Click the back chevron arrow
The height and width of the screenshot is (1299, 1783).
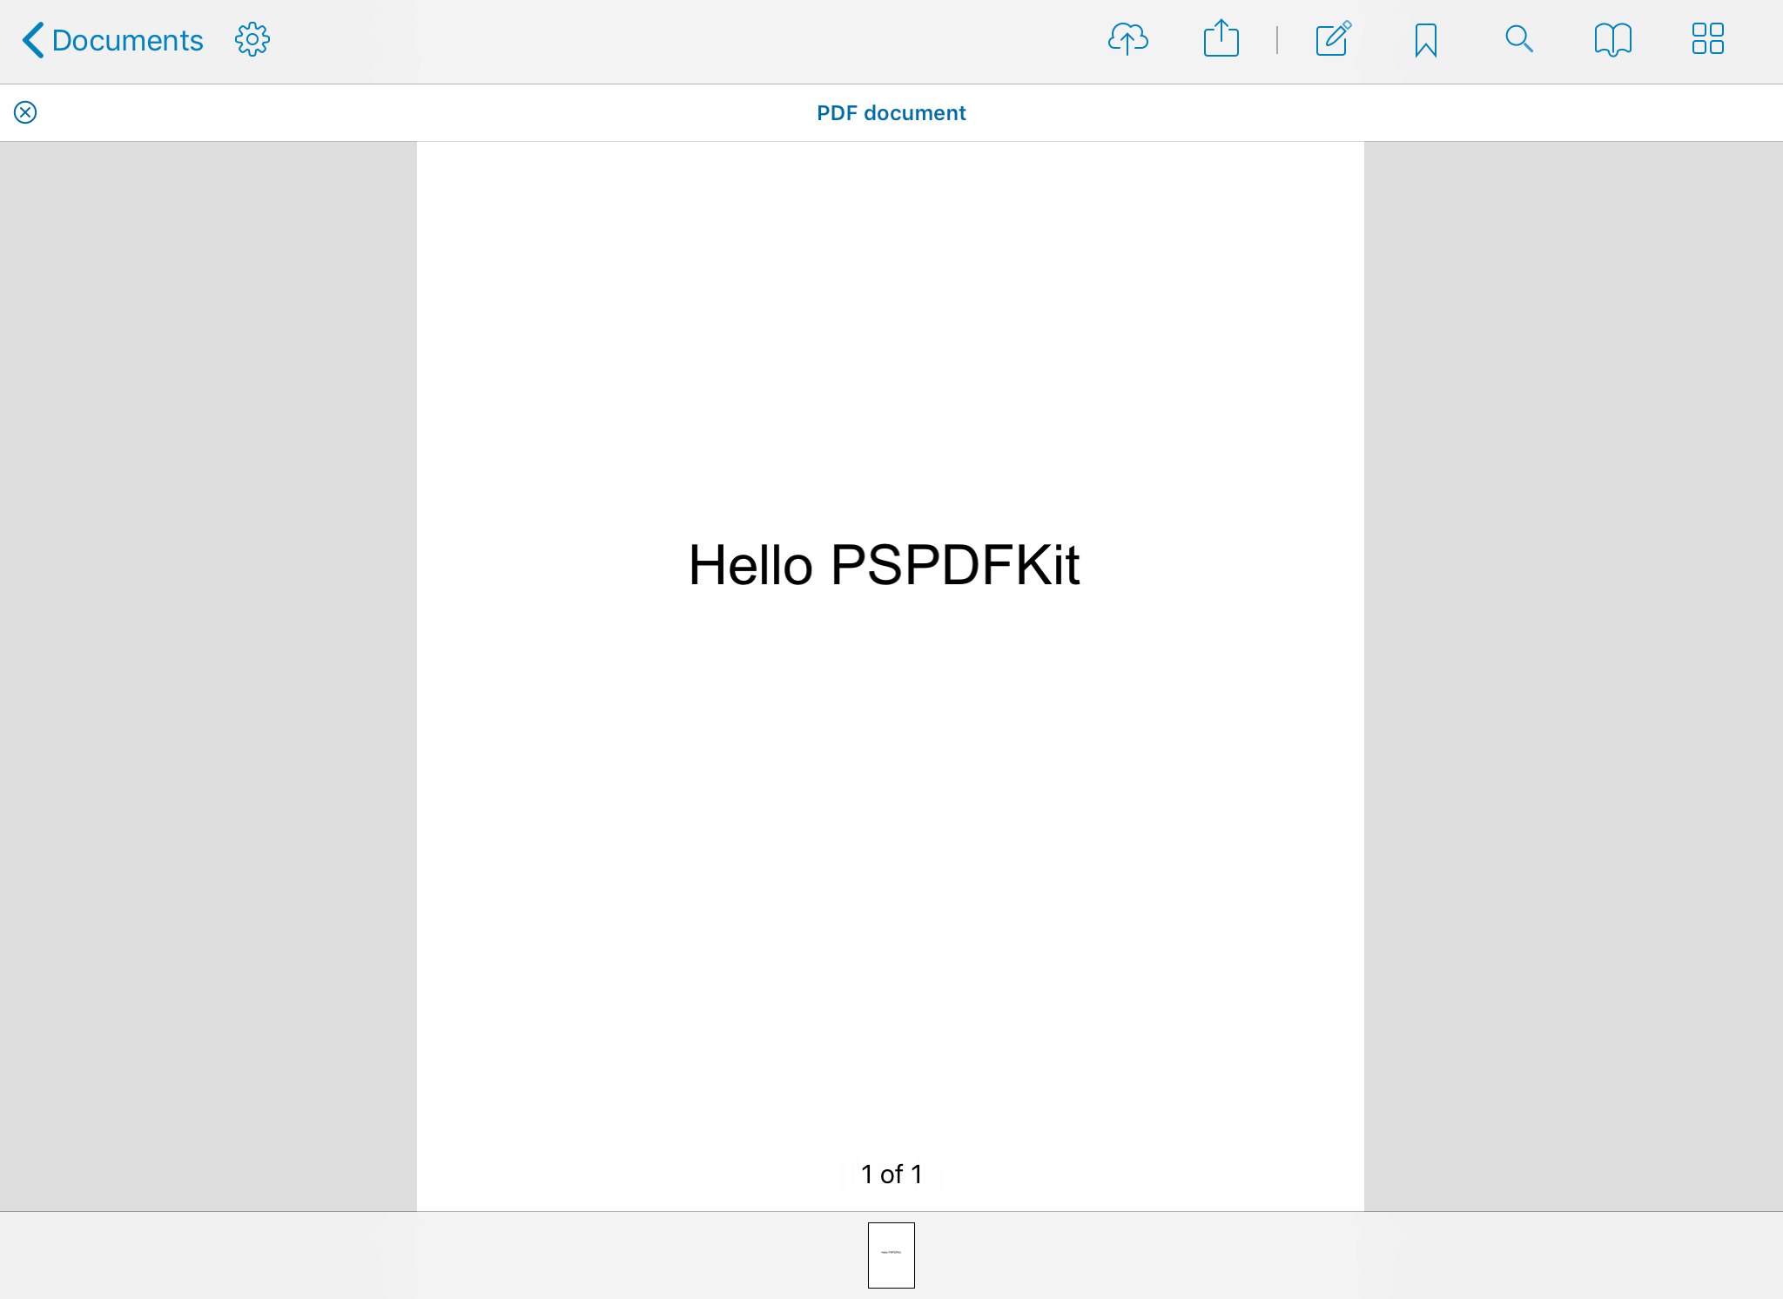tap(33, 40)
